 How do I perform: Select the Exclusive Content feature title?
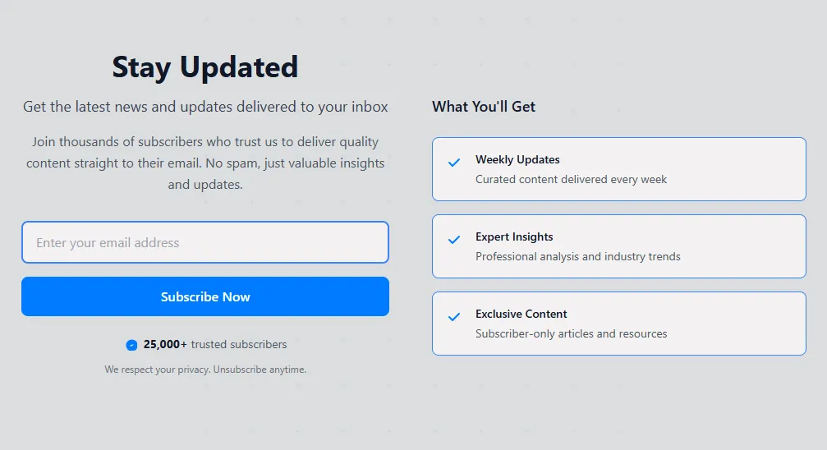coord(521,314)
